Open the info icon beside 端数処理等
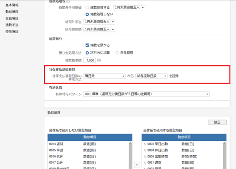236x169 pixels. pyautogui.click(x=68, y=1)
